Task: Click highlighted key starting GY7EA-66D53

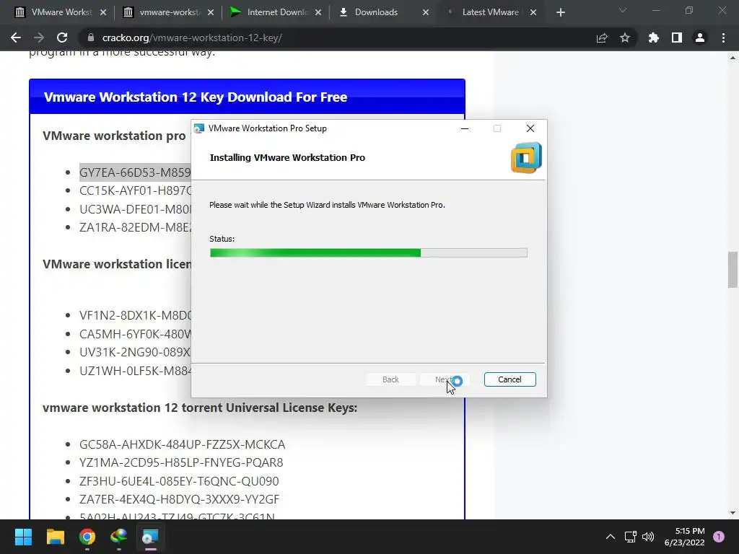Action: [135, 172]
